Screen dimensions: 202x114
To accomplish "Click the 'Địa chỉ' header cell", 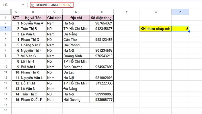I will pos(76,18).
